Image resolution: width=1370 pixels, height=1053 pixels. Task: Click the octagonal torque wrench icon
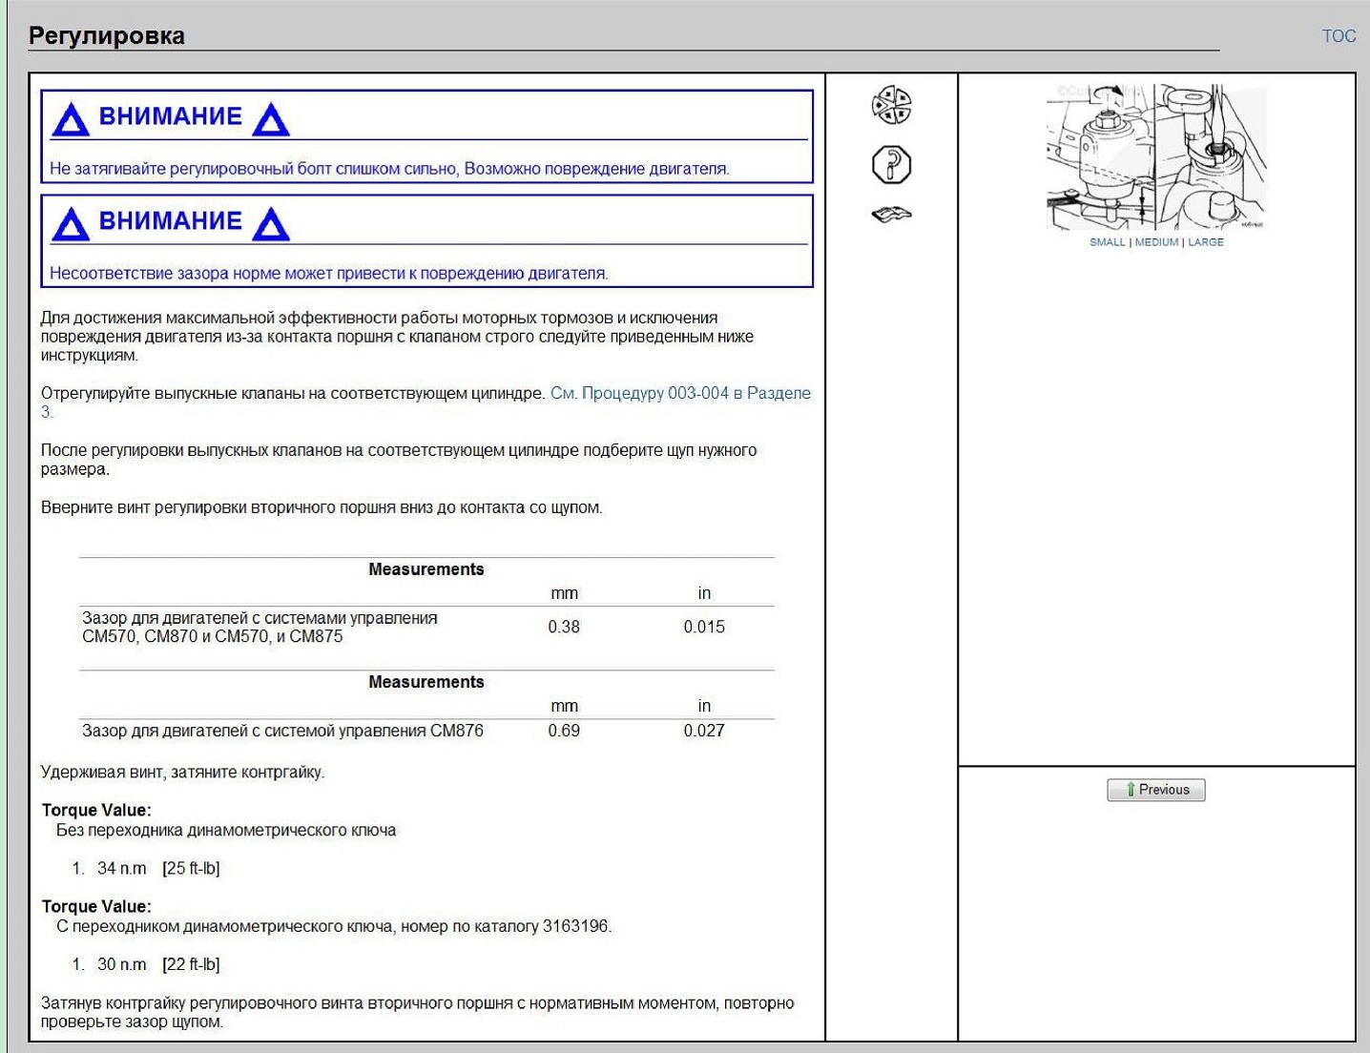tap(891, 164)
